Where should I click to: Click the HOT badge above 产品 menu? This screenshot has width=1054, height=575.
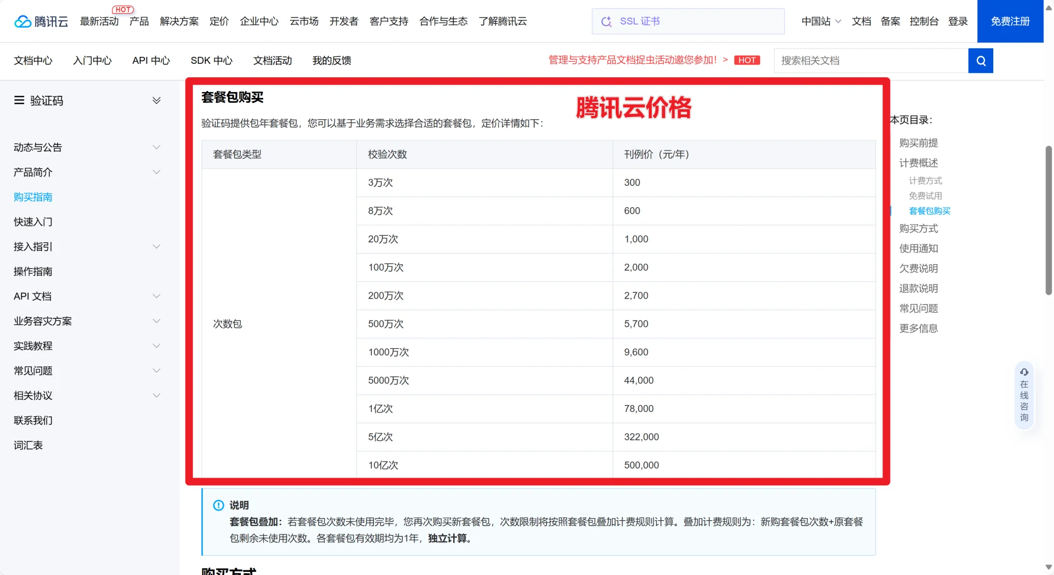coord(123,9)
